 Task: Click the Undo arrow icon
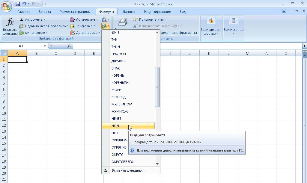pyautogui.click(x=24, y=4)
